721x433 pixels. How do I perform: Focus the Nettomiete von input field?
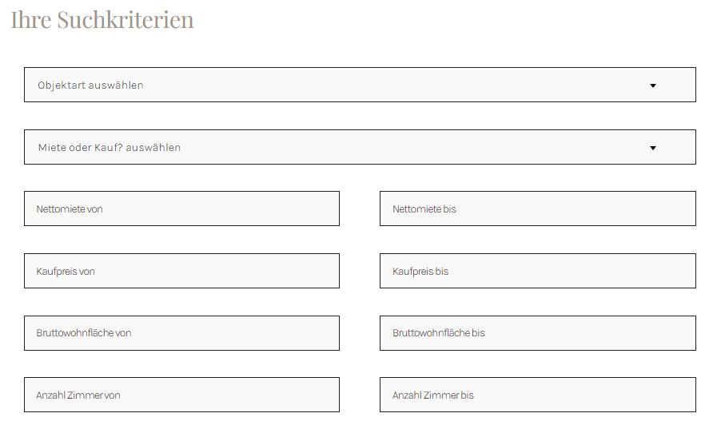point(181,209)
